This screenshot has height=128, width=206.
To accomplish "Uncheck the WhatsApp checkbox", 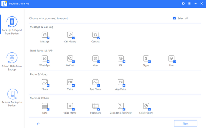I will point(48,62).
